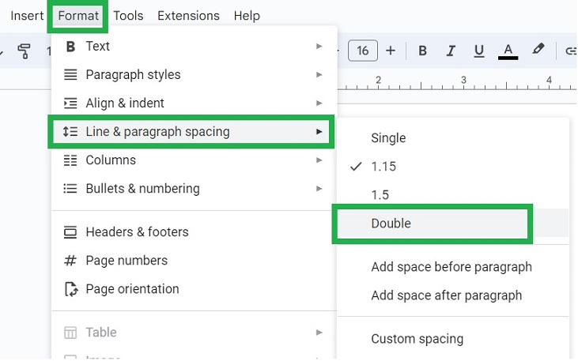Click the paint format roller icon
Viewport: 578px width, 361px height.
point(24,51)
